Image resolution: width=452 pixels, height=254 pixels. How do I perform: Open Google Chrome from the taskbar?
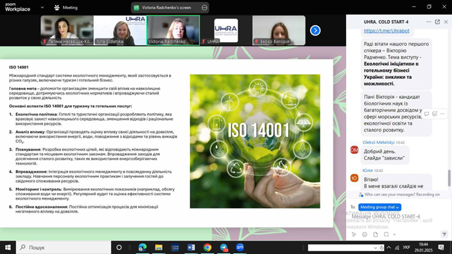[207, 248]
